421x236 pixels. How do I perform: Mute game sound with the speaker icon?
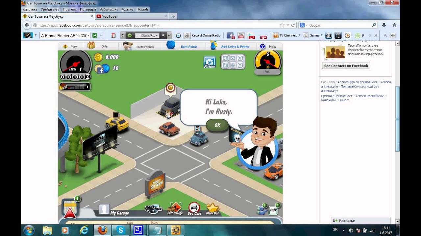click(x=225, y=58)
